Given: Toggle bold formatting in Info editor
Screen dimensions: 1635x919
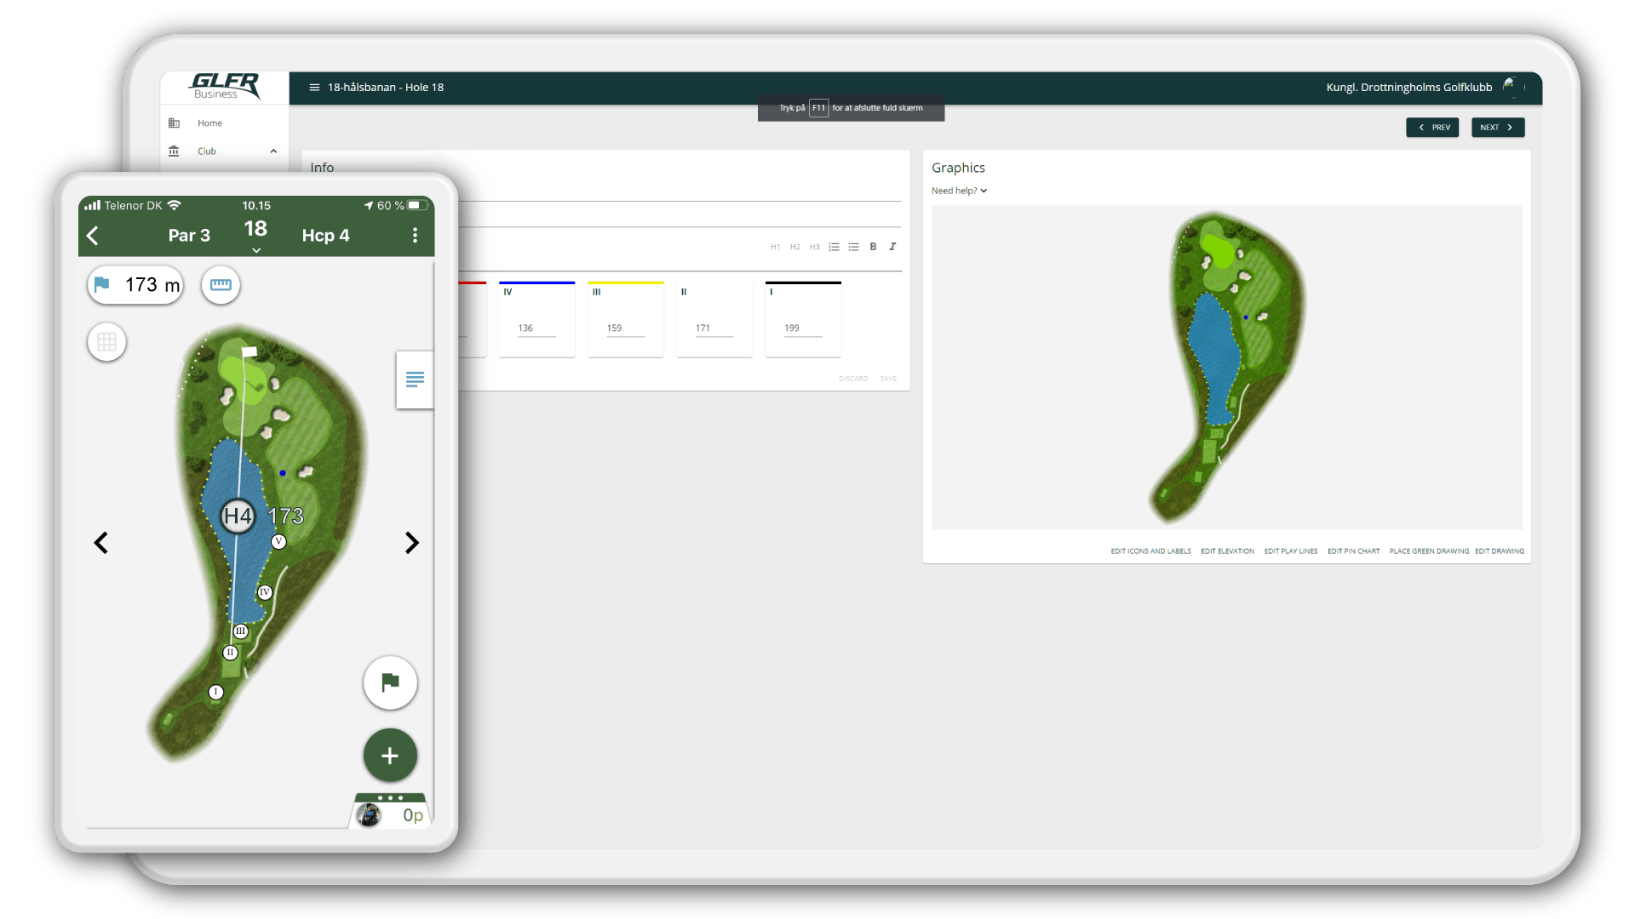Looking at the screenshot, I should 873,247.
